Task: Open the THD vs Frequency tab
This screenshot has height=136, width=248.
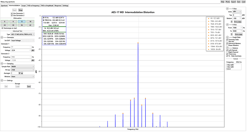Action: tap(33, 5)
